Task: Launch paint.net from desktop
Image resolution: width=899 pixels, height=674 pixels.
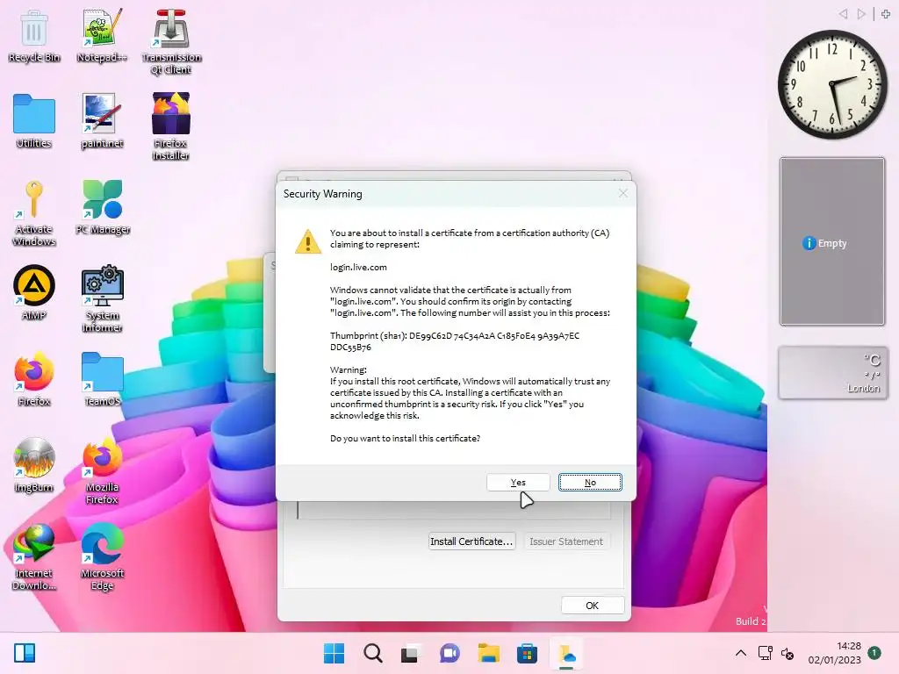Action: [x=102, y=121]
